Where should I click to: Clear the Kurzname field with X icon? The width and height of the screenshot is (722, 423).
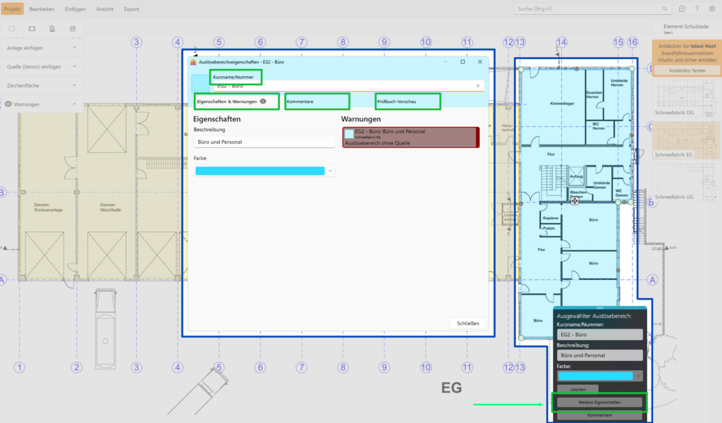click(477, 85)
